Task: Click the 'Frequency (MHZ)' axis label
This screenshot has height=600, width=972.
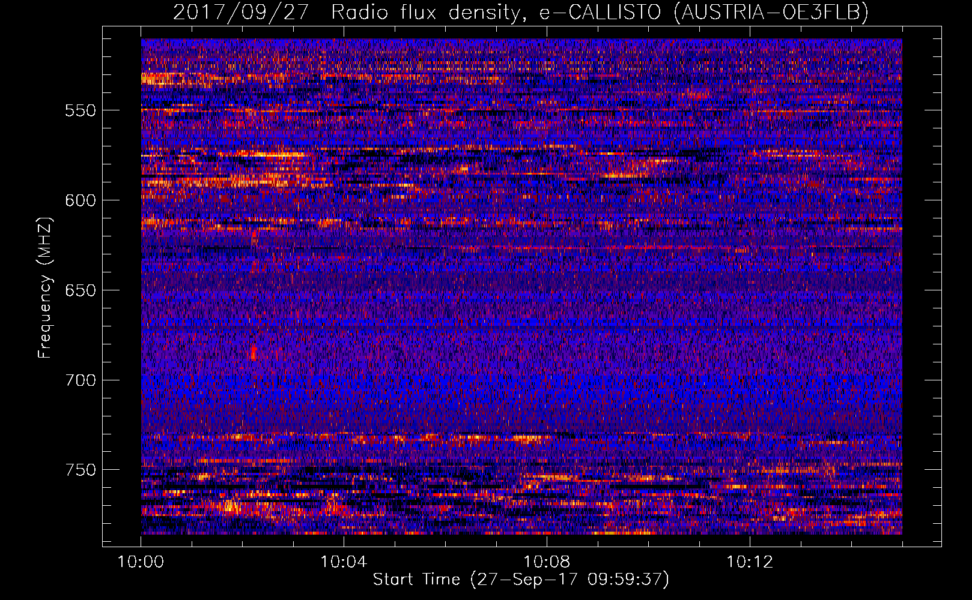Action: 45,287
